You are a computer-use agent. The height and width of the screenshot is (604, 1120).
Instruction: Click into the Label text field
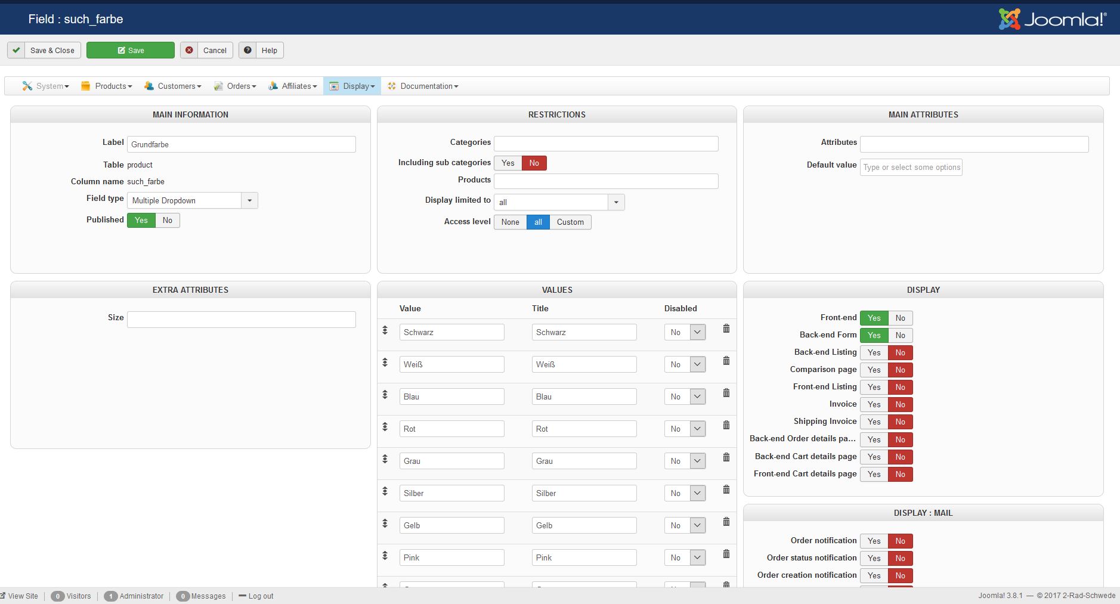pyautogui.click(x=241, y=144)
